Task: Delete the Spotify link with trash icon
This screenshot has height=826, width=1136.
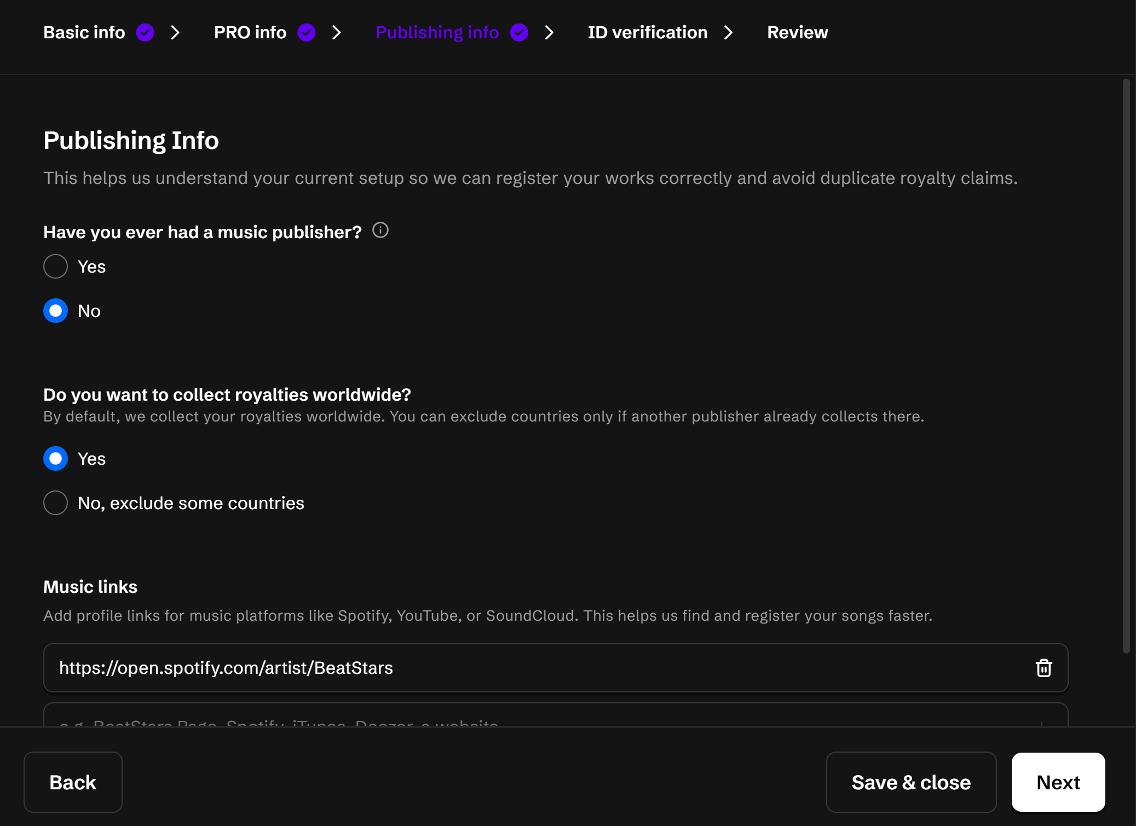Action: tap(1043, 668)
